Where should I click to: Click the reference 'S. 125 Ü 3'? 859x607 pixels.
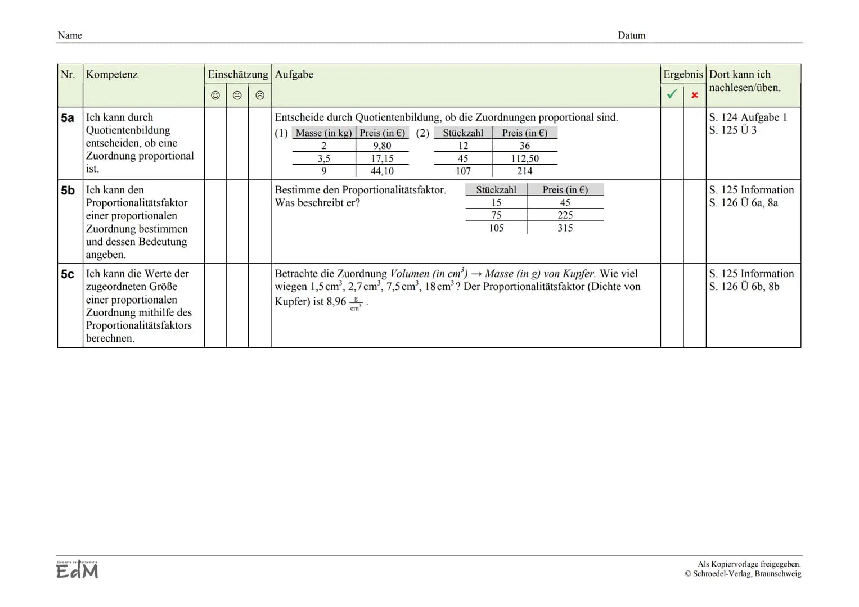click(x=732, y=130)
